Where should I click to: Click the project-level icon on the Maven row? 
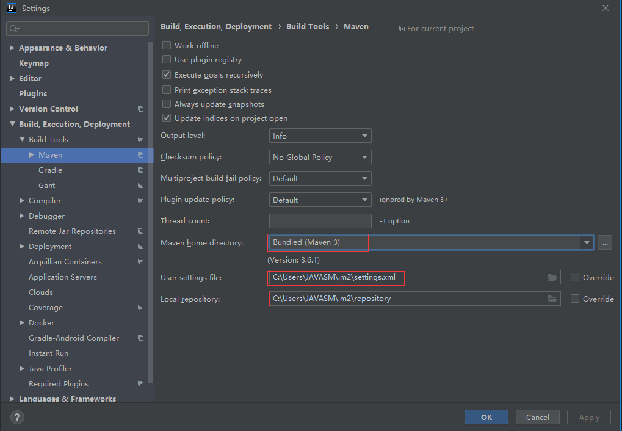[140, 155]
